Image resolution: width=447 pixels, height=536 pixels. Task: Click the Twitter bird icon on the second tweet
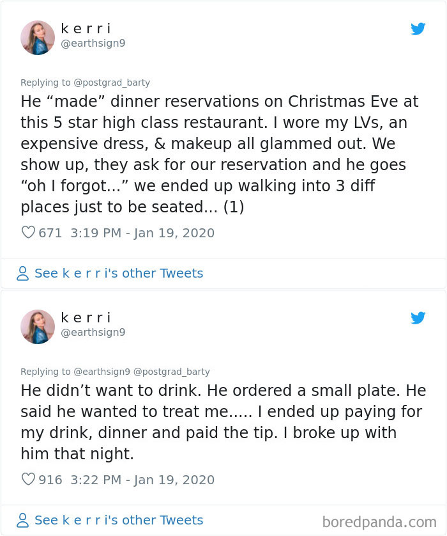pos(419,318)
